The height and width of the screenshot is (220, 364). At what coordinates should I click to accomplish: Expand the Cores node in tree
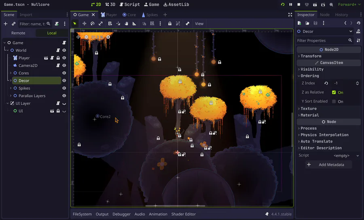pyautogui.click(x=11, y=73)
